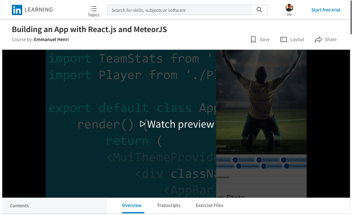Click the search magnifier button
The image size is (352, 215).
click(259, 10)
